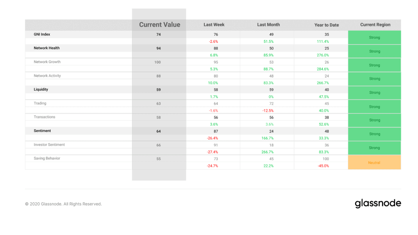Click the Sentiment row label
The height and width of the screenshot is (235, 418).
point(42,131)
